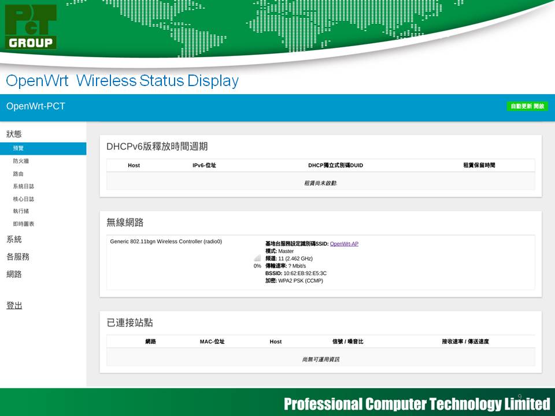555x416 pixels.
Task: Click the wireless signal strength icon
Action: click(x=257, y=258)
